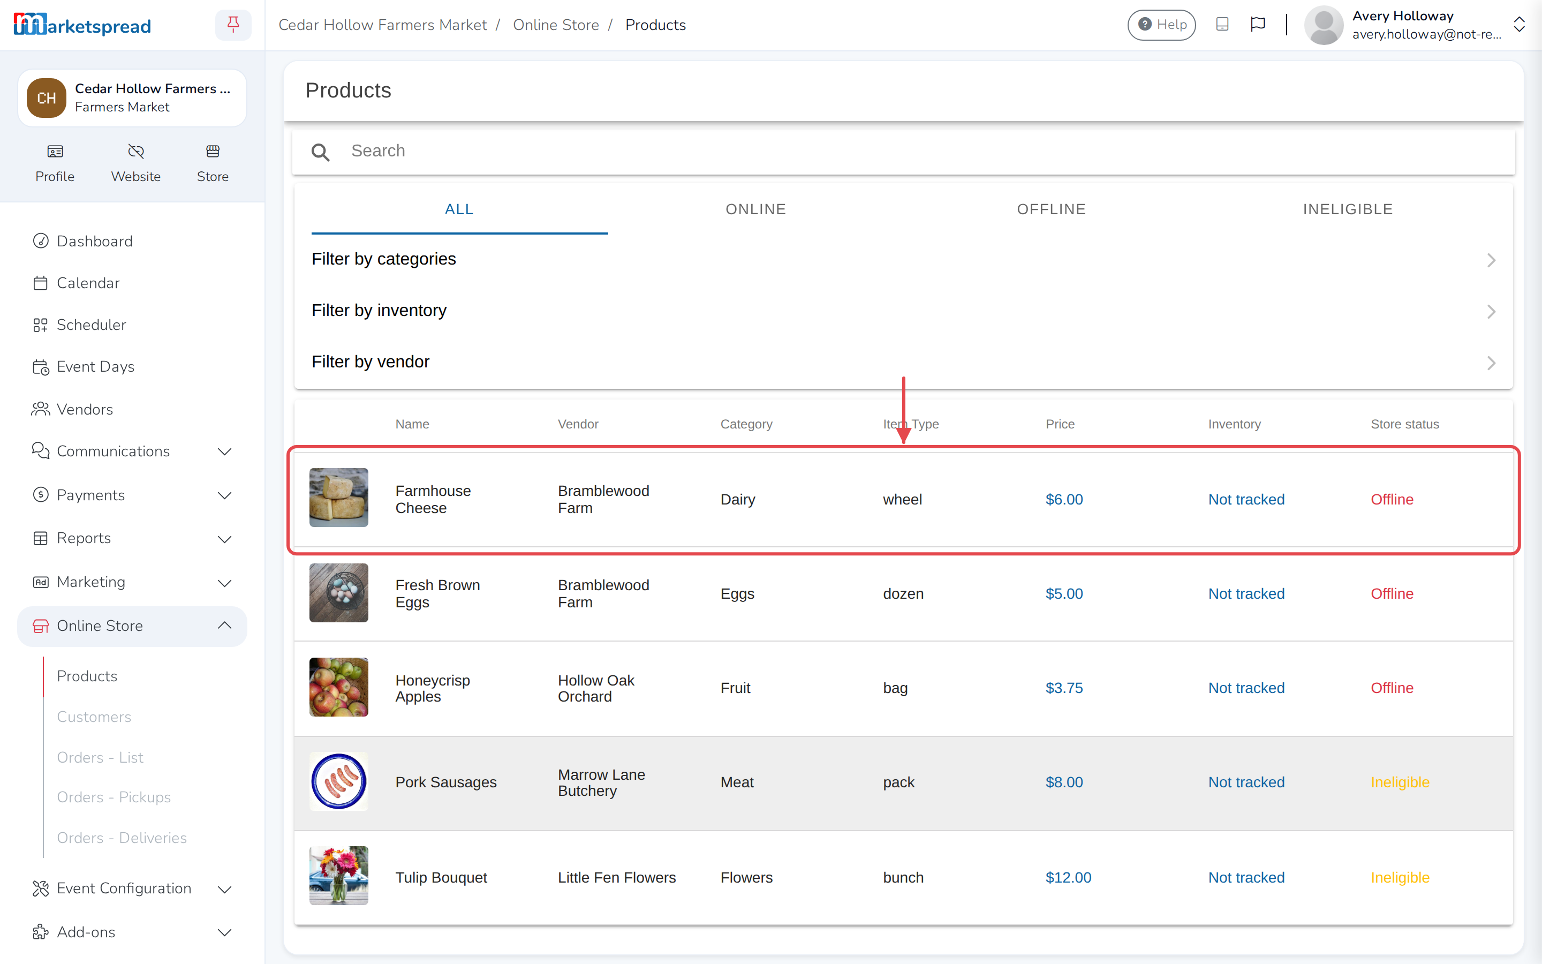Screen dimensions: 1542x964
Task: Click the $12.00 Tulip Bouquet price
Action: pyautogui.click(x=1068, y=877)
